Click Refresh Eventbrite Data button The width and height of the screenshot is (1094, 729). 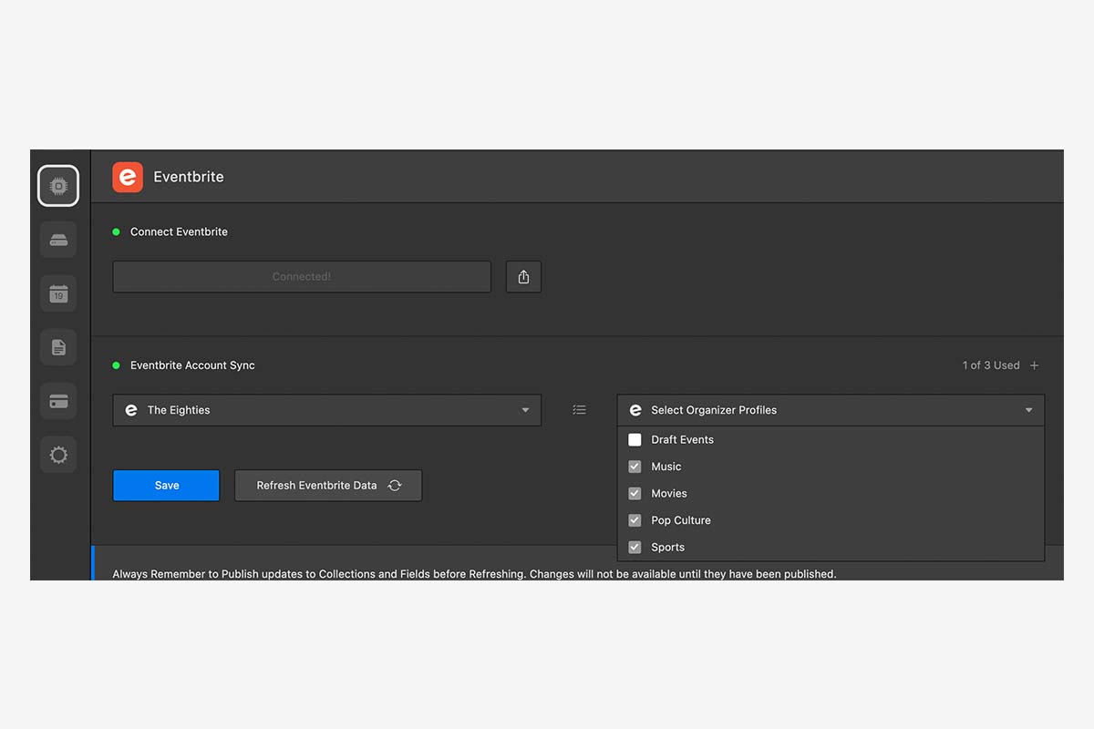tap(328, 486)
